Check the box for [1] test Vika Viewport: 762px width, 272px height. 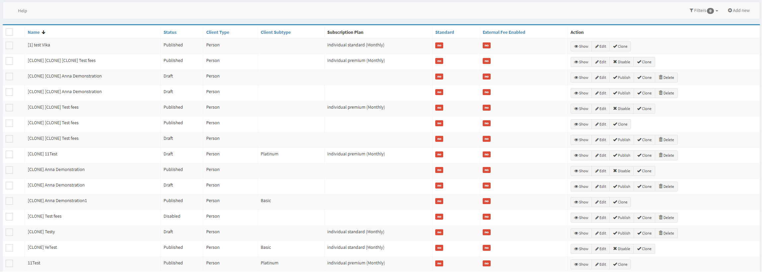click(9, 45)
